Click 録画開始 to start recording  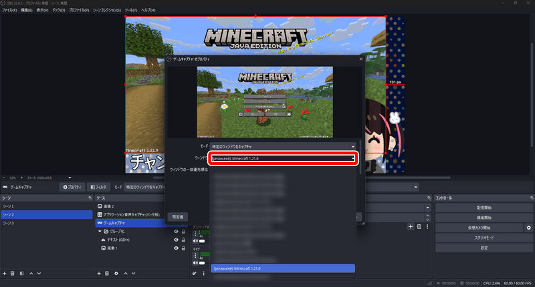(484, 218)
